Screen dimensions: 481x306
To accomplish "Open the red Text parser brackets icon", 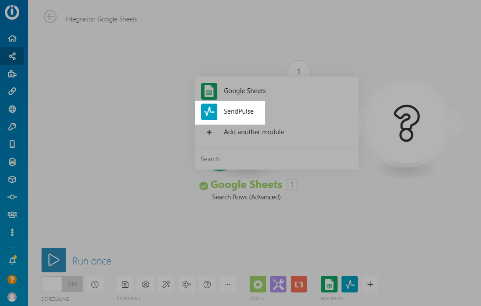I will (299, 284).
